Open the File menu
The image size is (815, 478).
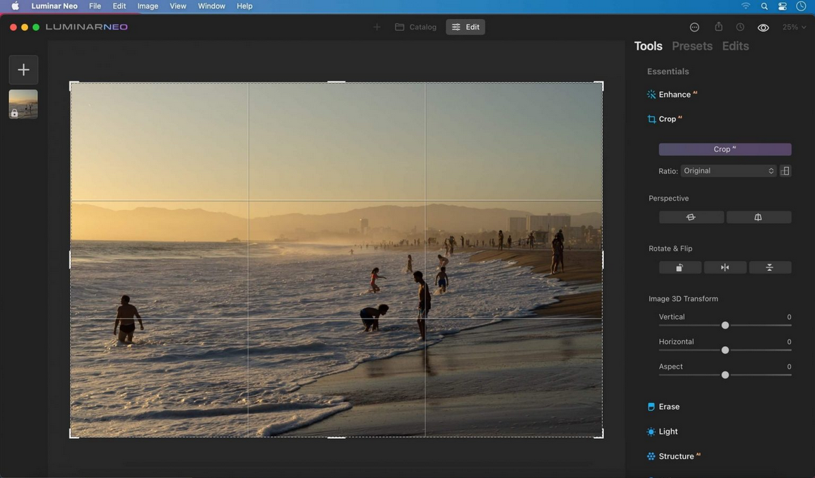point(95,6)
